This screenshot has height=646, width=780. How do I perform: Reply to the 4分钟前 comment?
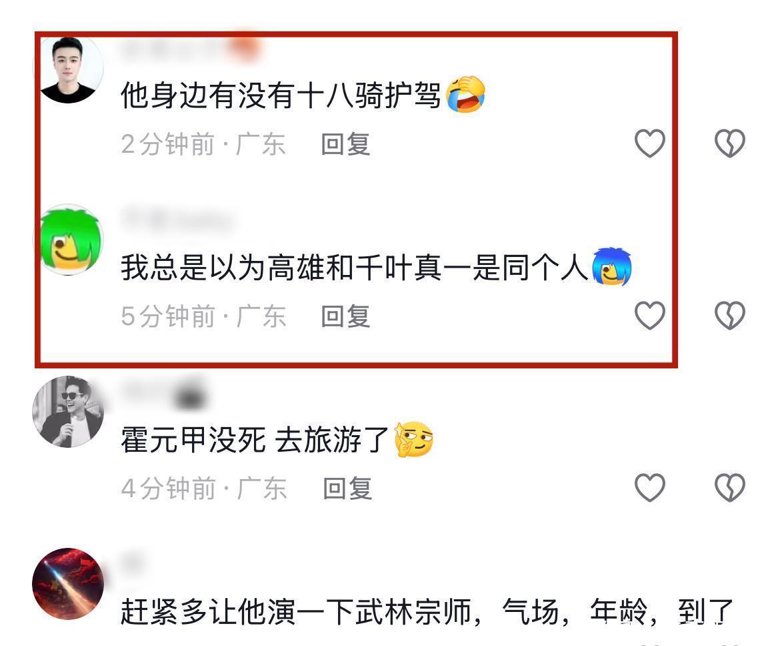(347, 488)
